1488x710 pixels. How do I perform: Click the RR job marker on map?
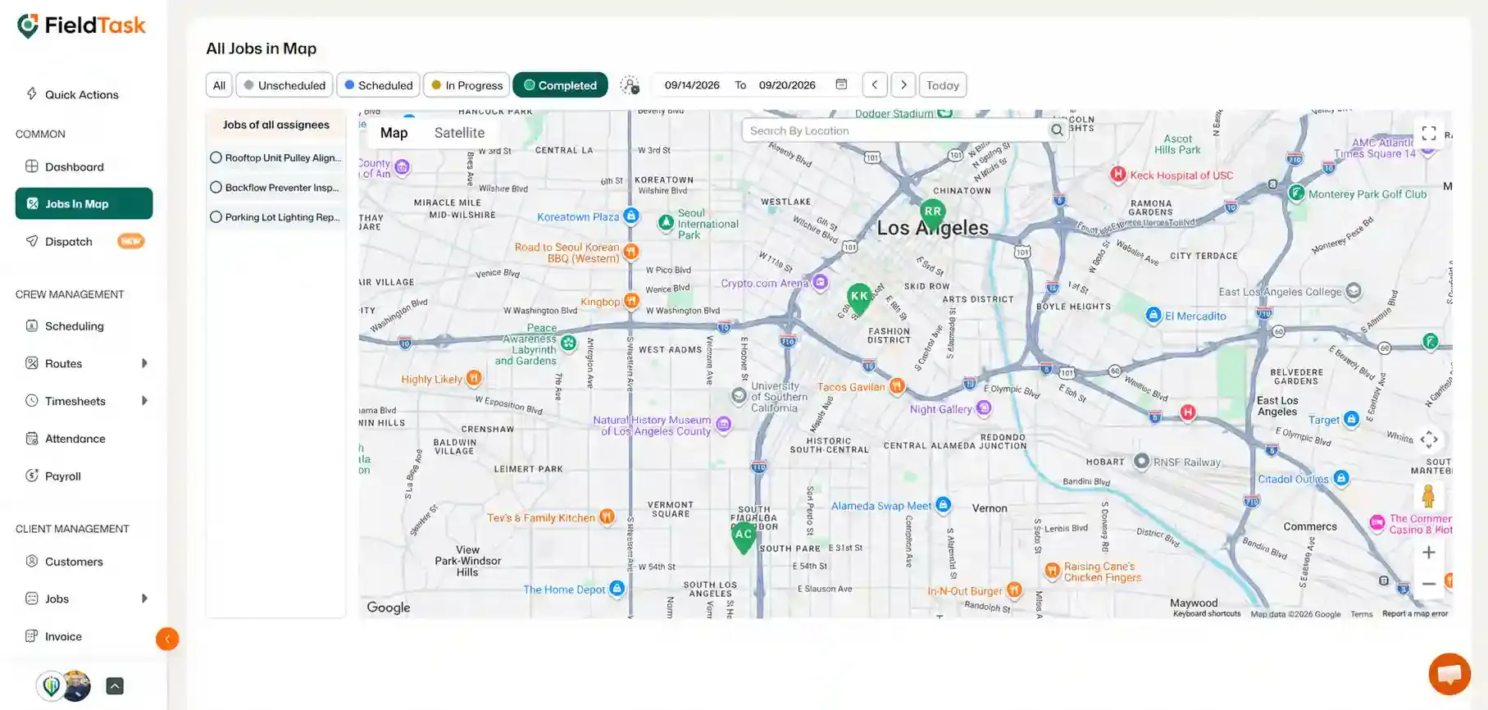point(933,213)
